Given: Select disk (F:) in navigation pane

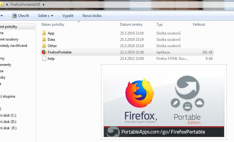Looking at the screenshot, I should pos(8,128).
